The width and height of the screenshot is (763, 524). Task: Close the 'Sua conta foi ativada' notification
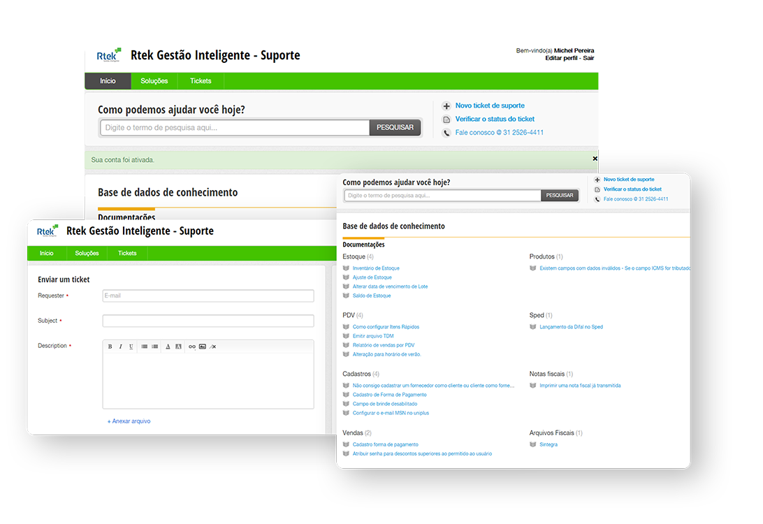[x=595, y=159]
